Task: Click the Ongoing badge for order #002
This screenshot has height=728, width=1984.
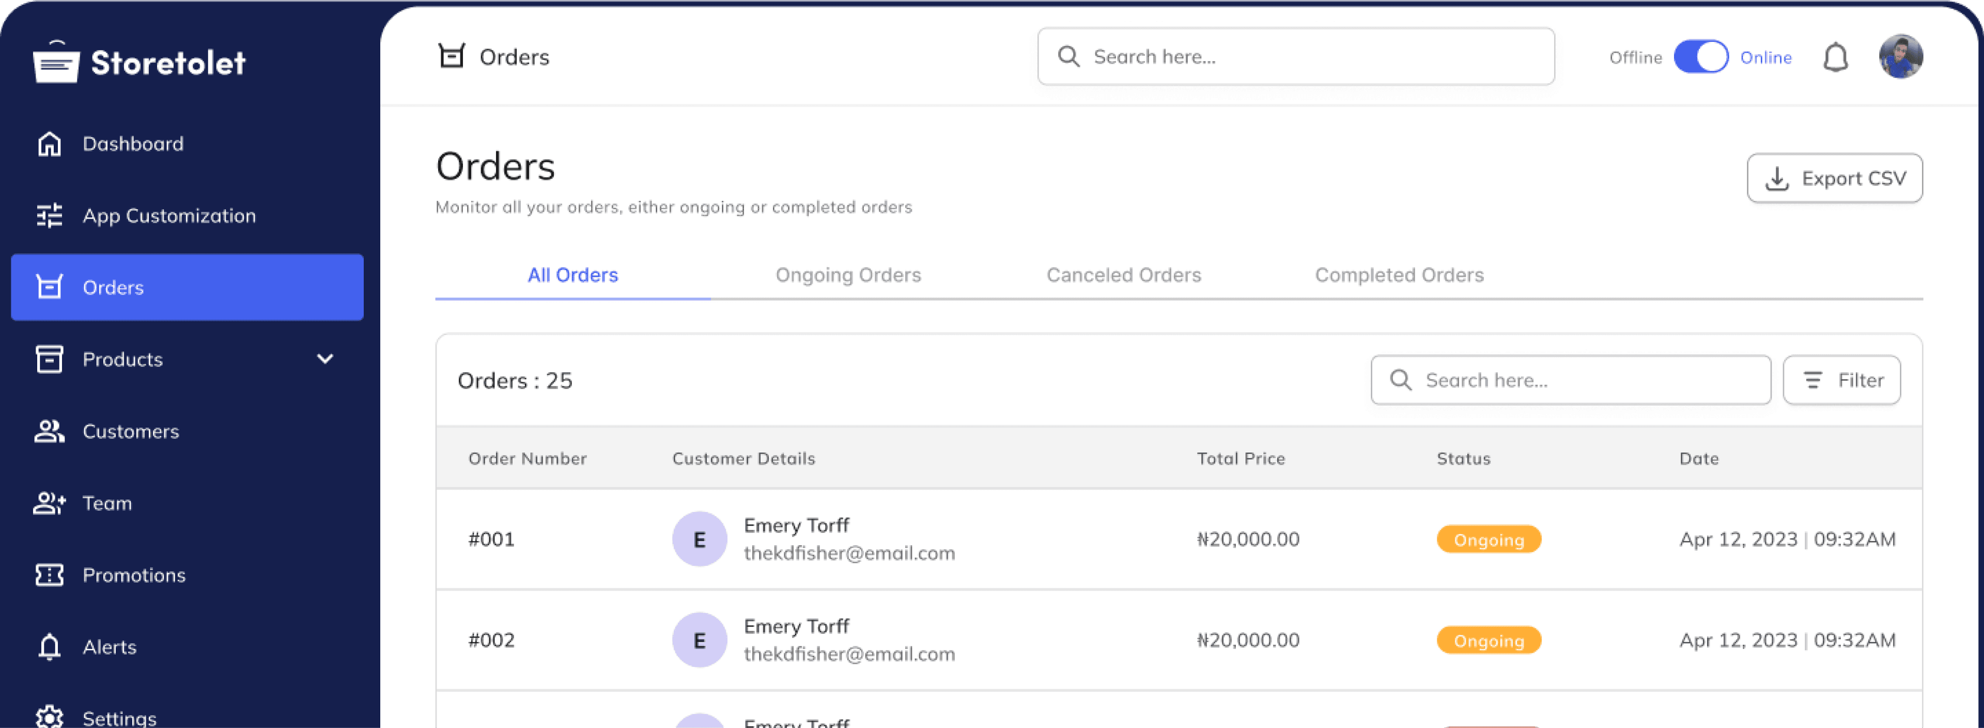Action: point(1488,640)
